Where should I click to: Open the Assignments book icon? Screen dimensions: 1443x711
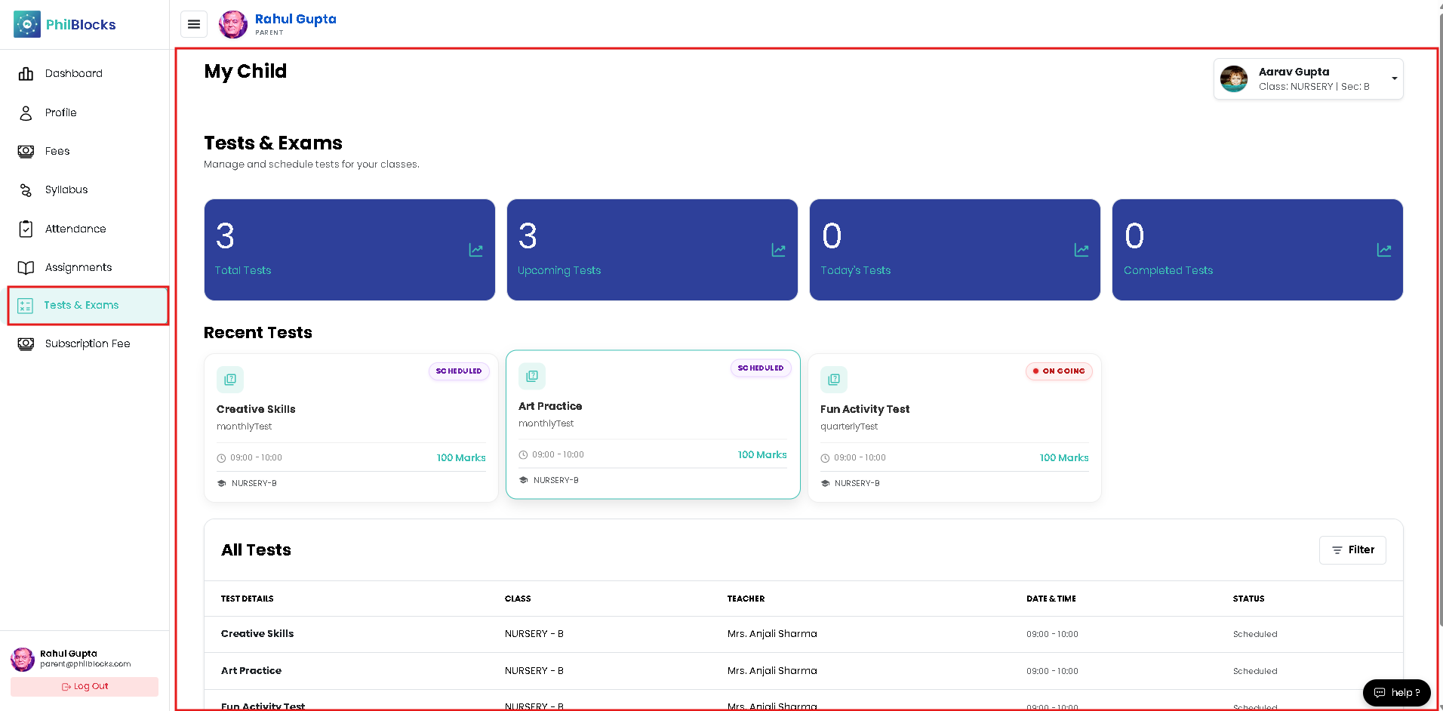(x=26, y=267)
